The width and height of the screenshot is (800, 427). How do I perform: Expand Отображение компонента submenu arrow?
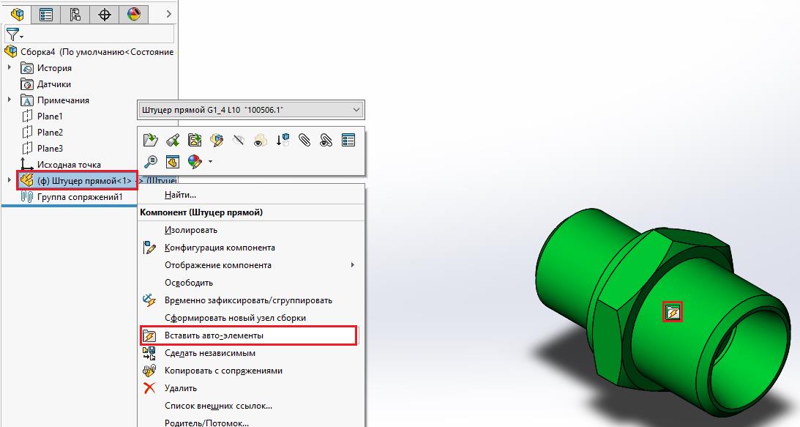tap(353, 264)
